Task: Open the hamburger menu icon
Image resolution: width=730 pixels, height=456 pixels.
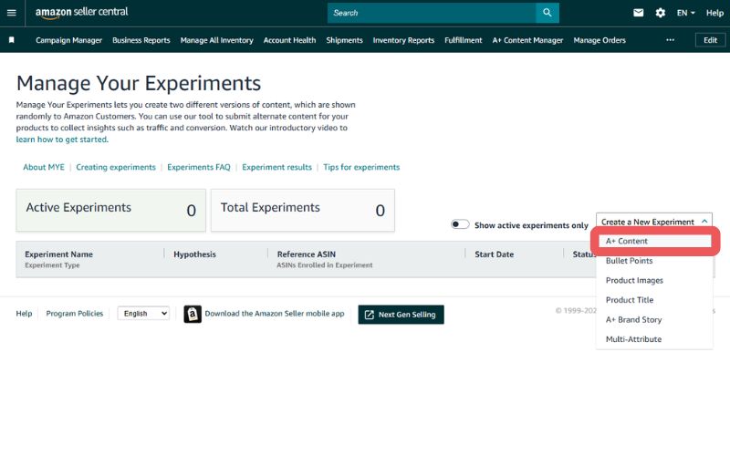Action: pyautogui.click(x=12, y=13)
